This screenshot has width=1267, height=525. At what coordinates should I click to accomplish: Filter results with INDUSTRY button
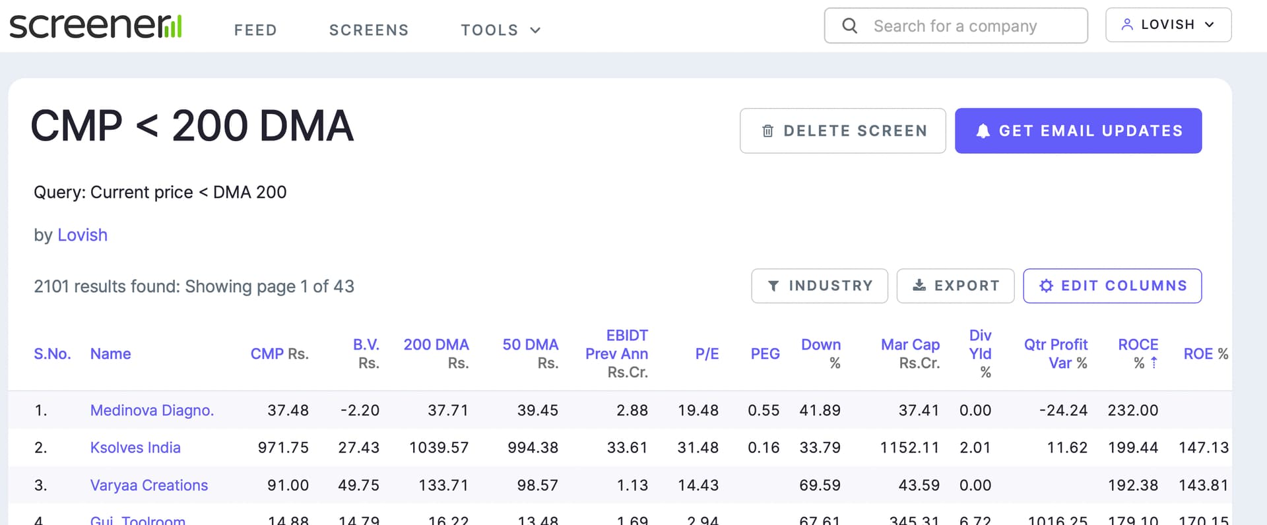820,286
